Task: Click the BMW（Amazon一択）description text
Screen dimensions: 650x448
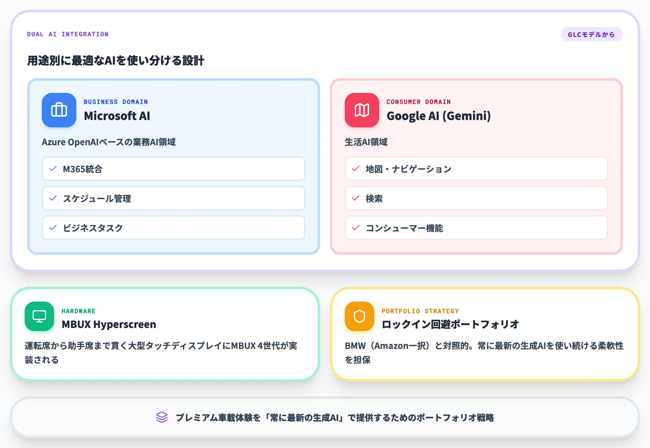Action: coord(484,353)
